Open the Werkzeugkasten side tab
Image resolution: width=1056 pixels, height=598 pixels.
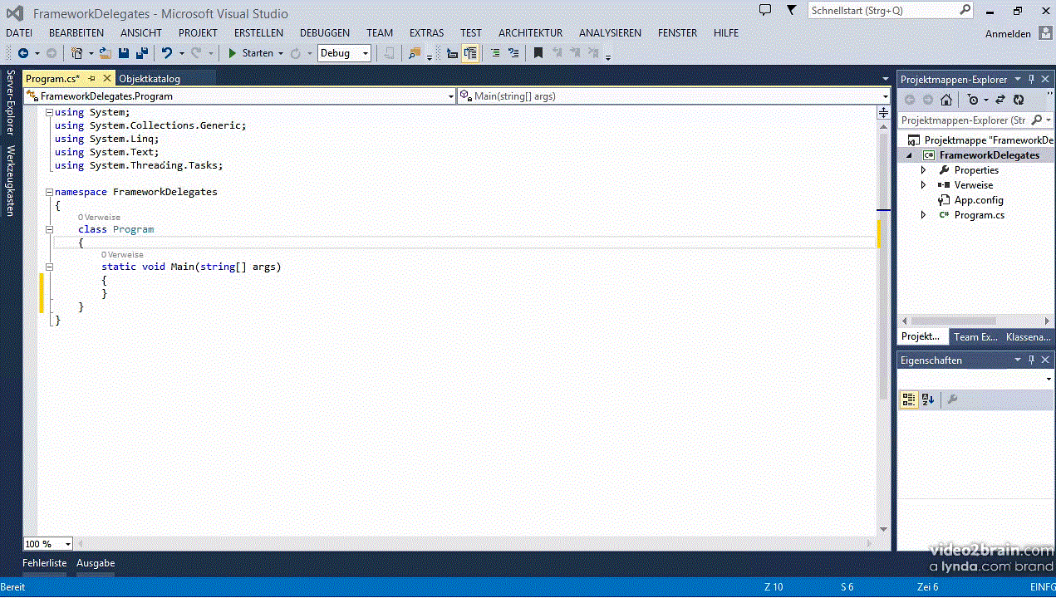coord(10,181)
